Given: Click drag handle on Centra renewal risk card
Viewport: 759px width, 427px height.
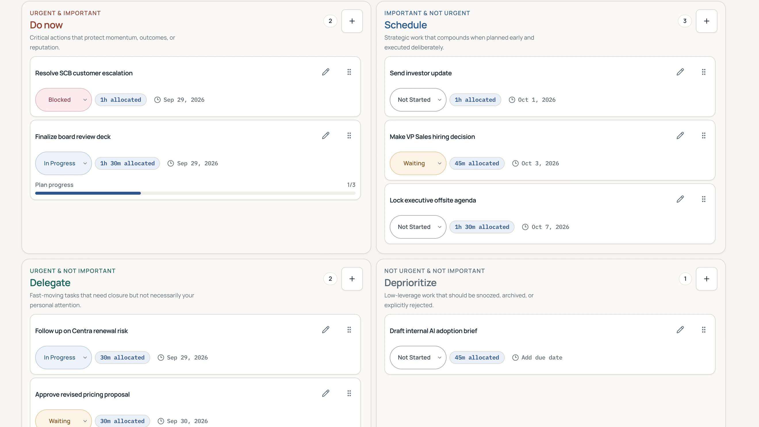Looking at the screenshot, I should 349,330.
